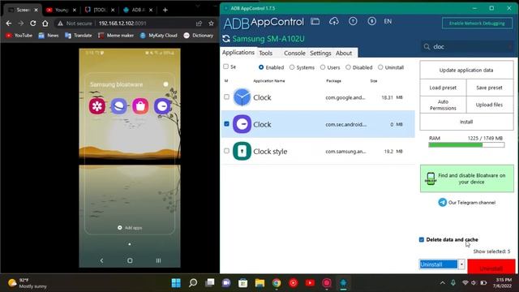Open Chrome from the taskbar
This screenshot has width=519, height=292.
[277, 283]
